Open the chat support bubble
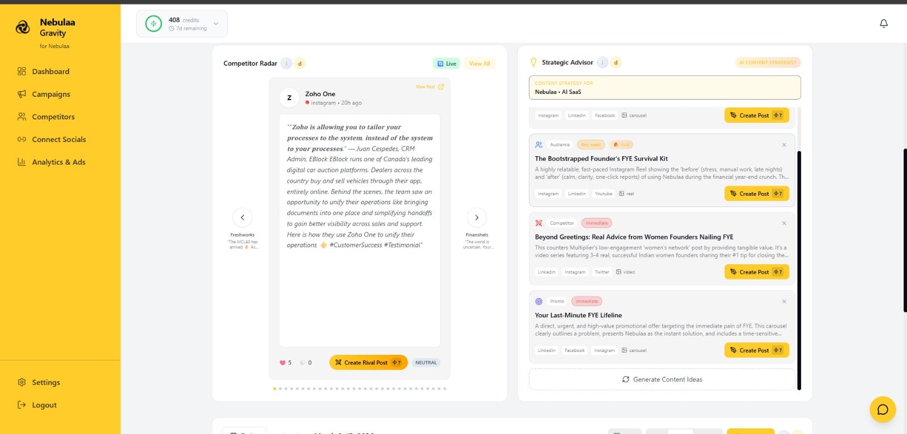The width and height of the screenshot is (907, 434). click(x=883, y=409)
